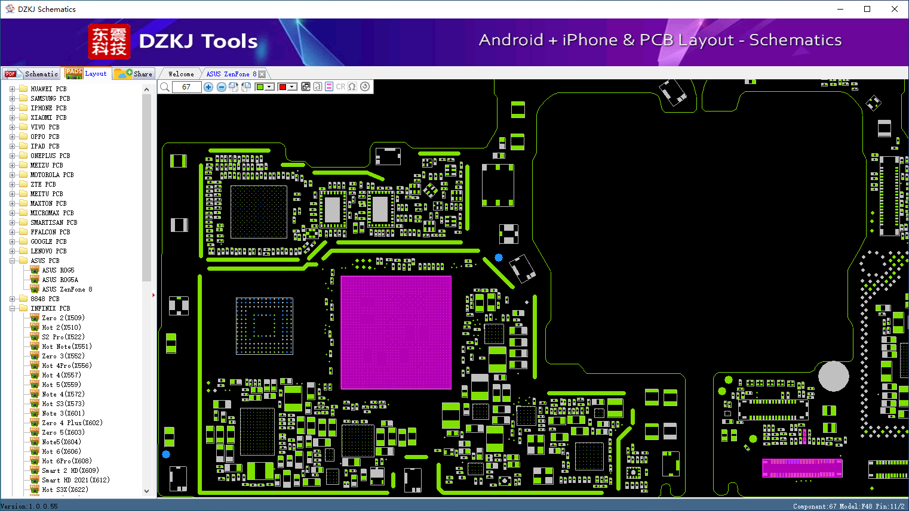Select VIVO PCB in the tree
The height and width of the screenshot is (511, 909).
pos(45,127)
